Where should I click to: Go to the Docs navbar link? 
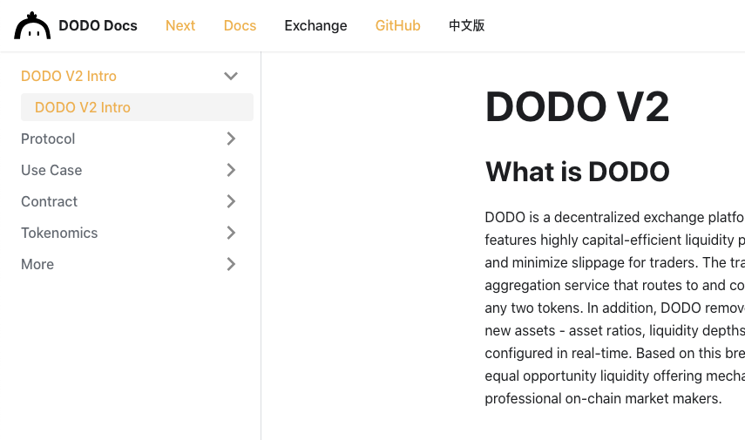(240, 25)
